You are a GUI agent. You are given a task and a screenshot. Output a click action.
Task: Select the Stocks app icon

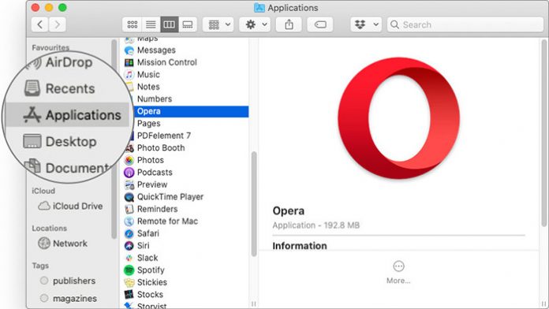(129, 295)
